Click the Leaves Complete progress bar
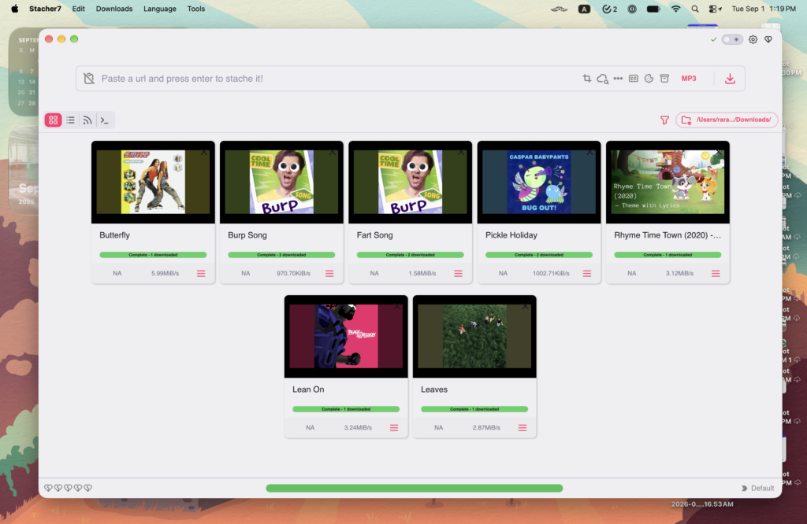Screen dimensions: 807x524 click(474, 409)
